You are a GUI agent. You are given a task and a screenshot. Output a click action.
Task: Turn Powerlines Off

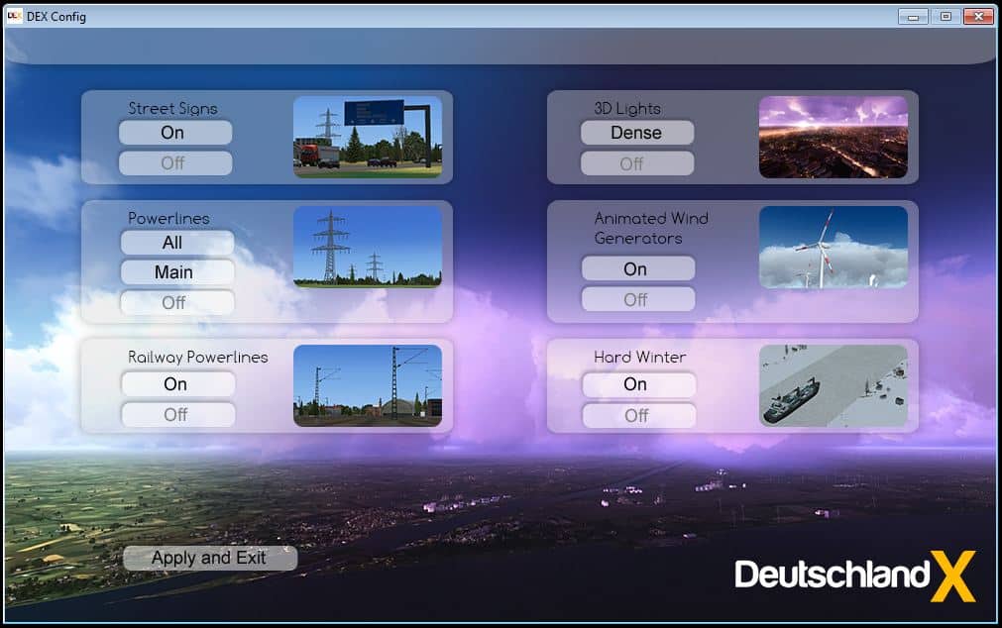(x=175, y=303)
